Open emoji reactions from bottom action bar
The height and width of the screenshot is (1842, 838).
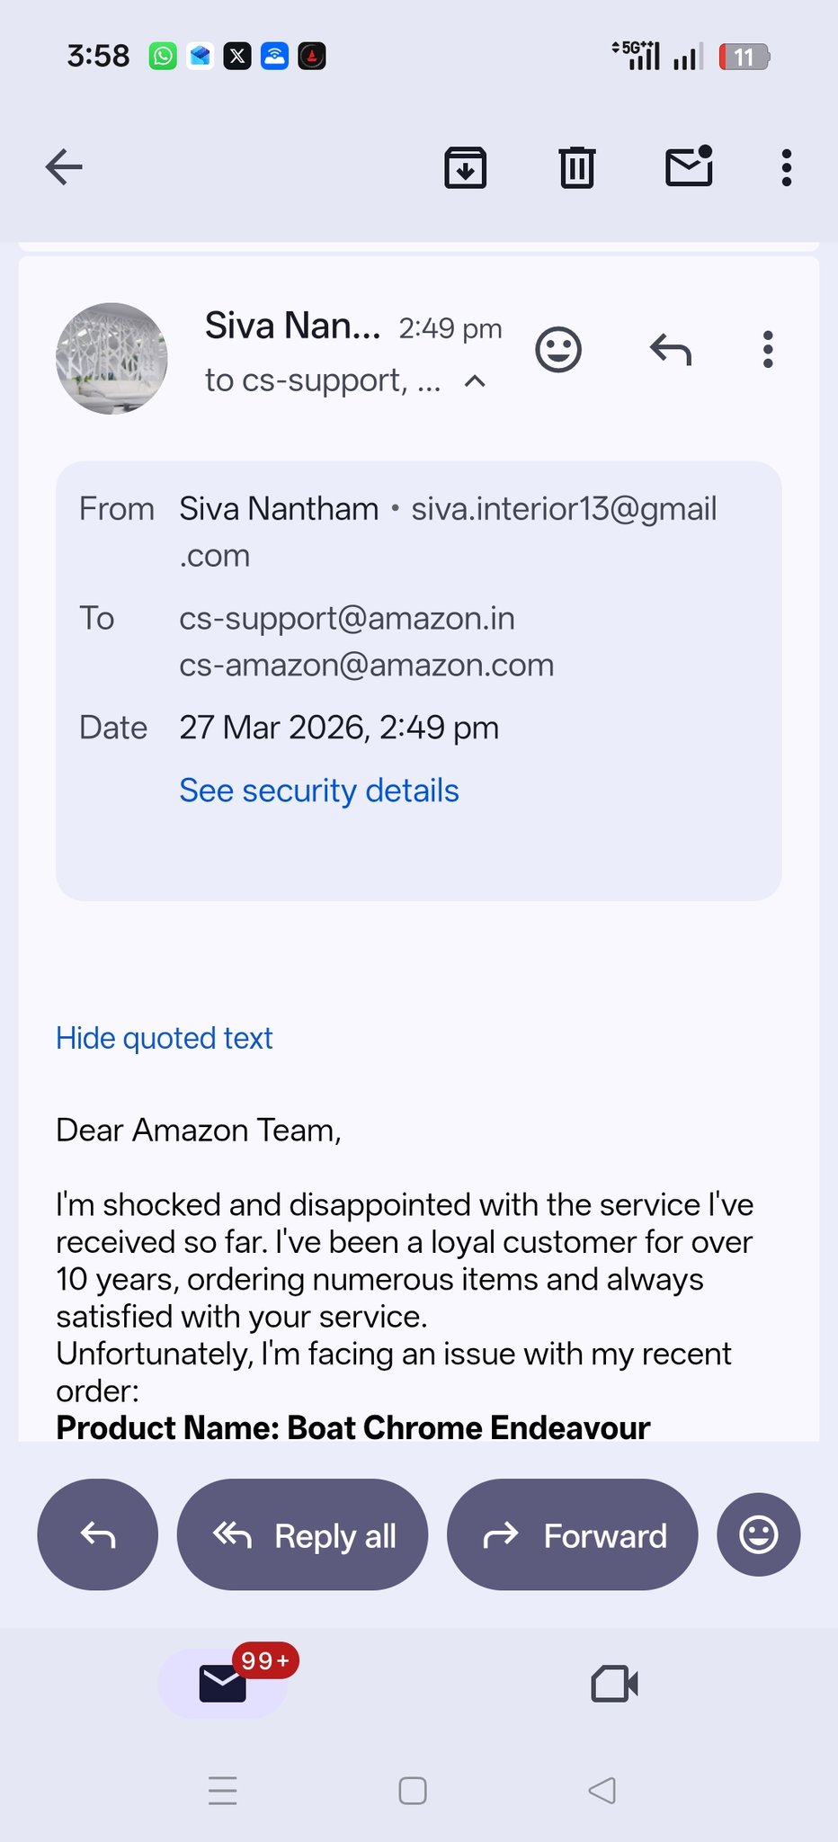(x=758, y=1534)
